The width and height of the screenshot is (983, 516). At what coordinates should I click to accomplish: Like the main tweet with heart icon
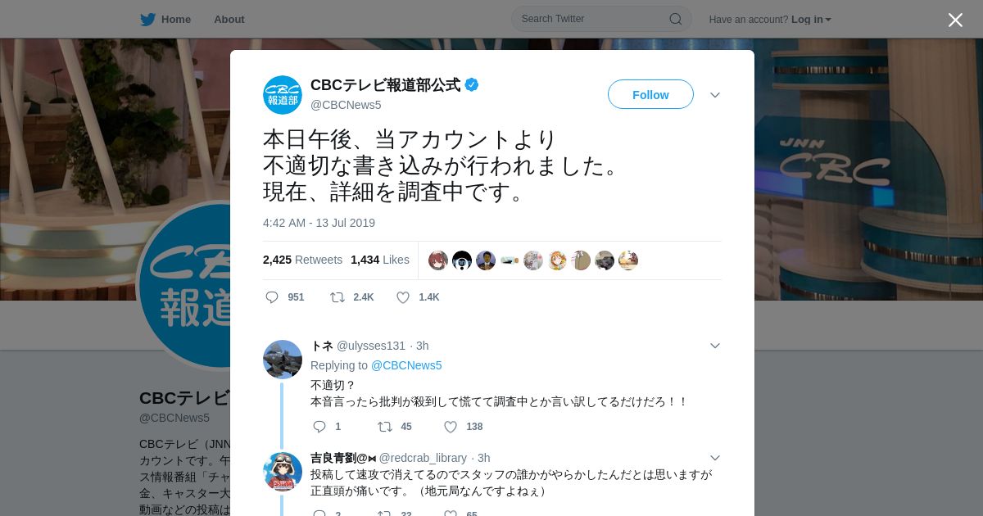coord(403,297)
